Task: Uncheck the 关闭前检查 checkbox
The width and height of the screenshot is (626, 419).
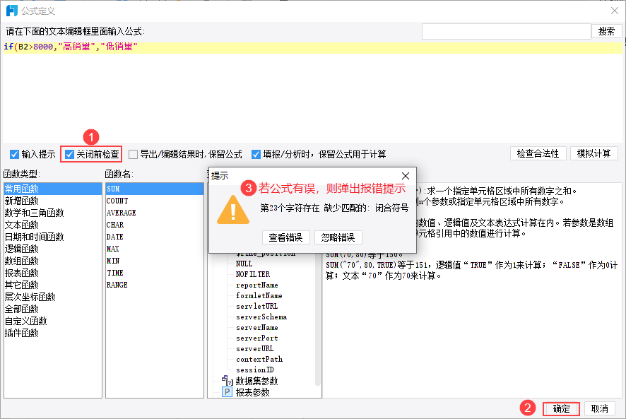Action: pos(69,154)
